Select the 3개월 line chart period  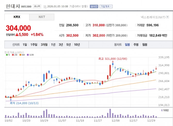(x=44, y=45)
